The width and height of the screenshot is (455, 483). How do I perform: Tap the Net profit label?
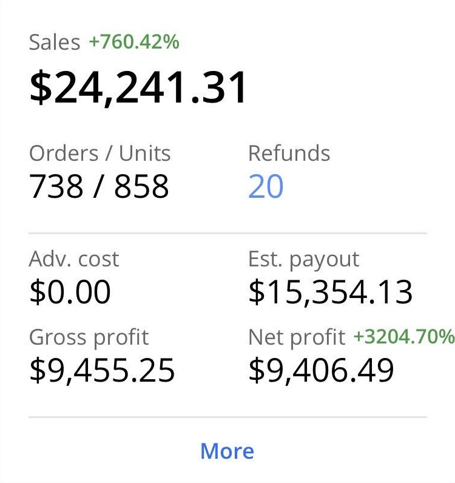[x=296, y=337]
